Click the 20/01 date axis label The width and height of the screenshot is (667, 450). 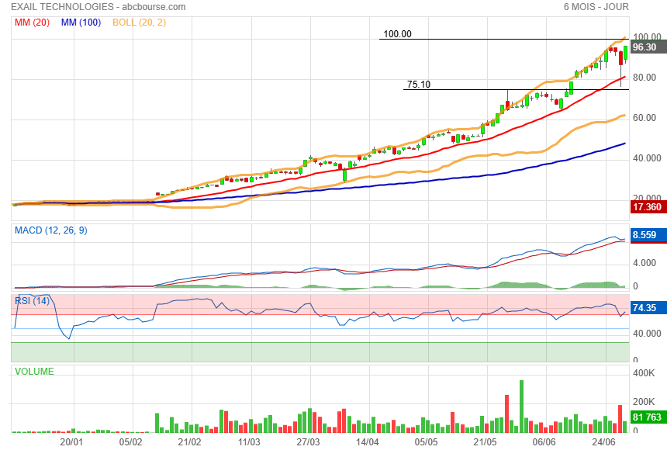[x=71, y=442]
